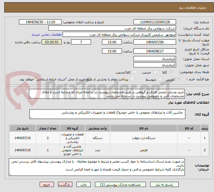Click the announcement date field 1404/06/30 - 11:20
Screen dimensions: 214x192
click(40, 22)
